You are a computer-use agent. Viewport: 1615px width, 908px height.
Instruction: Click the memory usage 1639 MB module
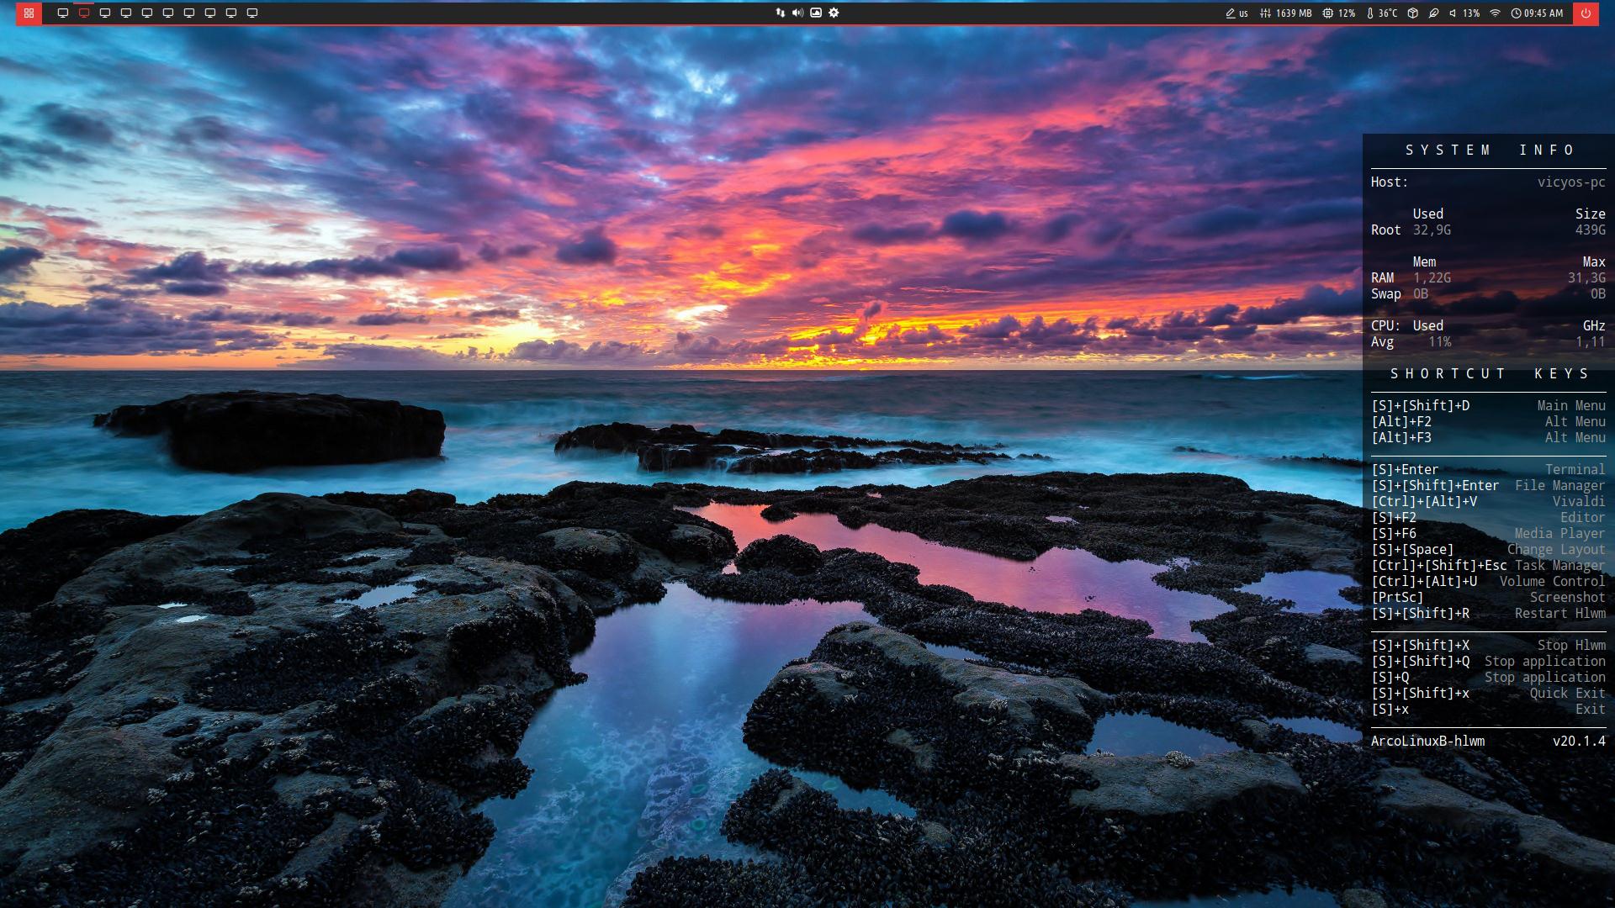coord(1285,13)
